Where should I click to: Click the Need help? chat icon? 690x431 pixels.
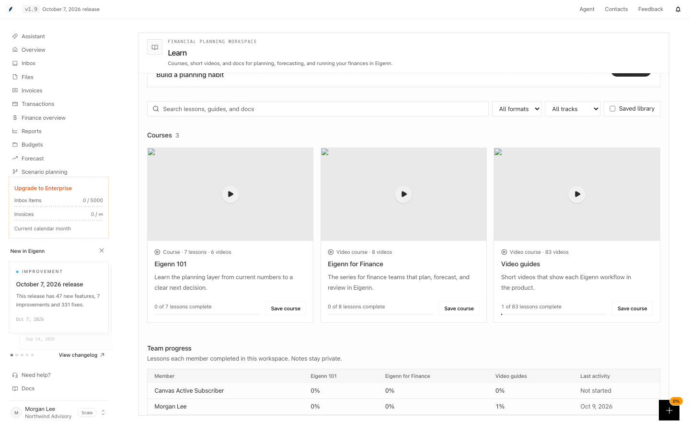tap(15, 375)
